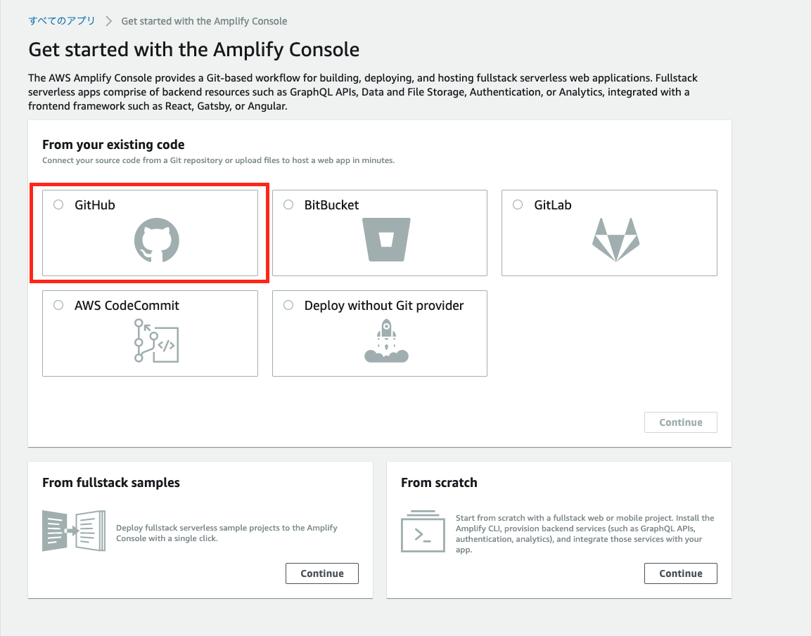Click the AWS CodeCommit branch icon
811x636 pixels.
(156, 340)
